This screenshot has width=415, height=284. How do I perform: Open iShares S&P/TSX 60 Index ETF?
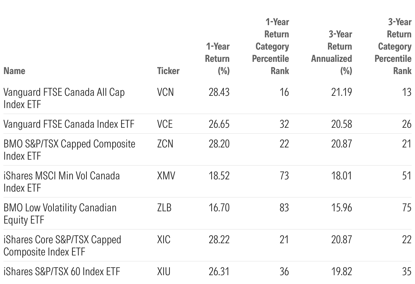click(x=62, y=271)
